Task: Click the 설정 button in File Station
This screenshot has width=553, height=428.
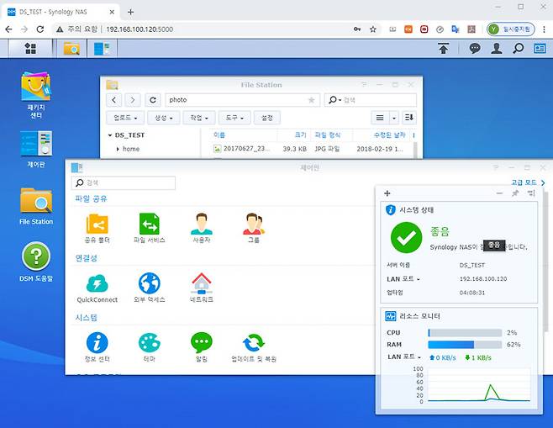Action: [x=267, y=119]
